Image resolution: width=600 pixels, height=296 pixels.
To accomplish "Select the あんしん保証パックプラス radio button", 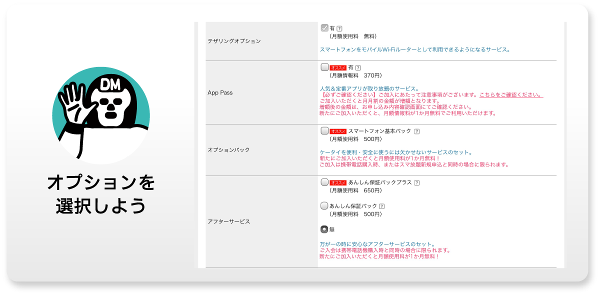I will 324,182.
